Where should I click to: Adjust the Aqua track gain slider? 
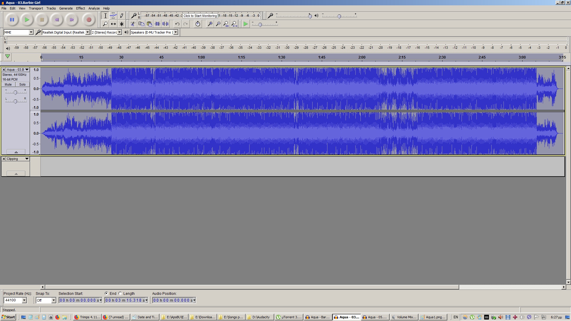(15, 92)
